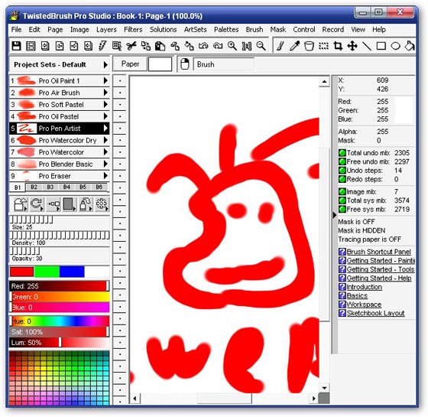Pick the green color swatch
The width and height of the screenshot is (428, 417).
(x=47, y=272)
